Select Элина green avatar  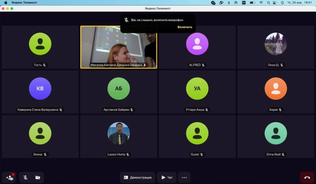(x=40, y=133)
